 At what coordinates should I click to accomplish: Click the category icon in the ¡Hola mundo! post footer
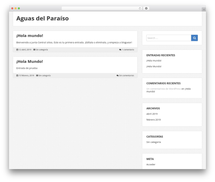pos(34,49)
